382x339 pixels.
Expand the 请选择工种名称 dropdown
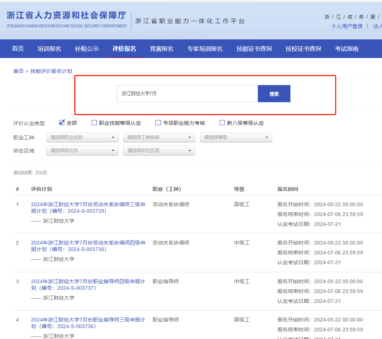tap(159, 138)
